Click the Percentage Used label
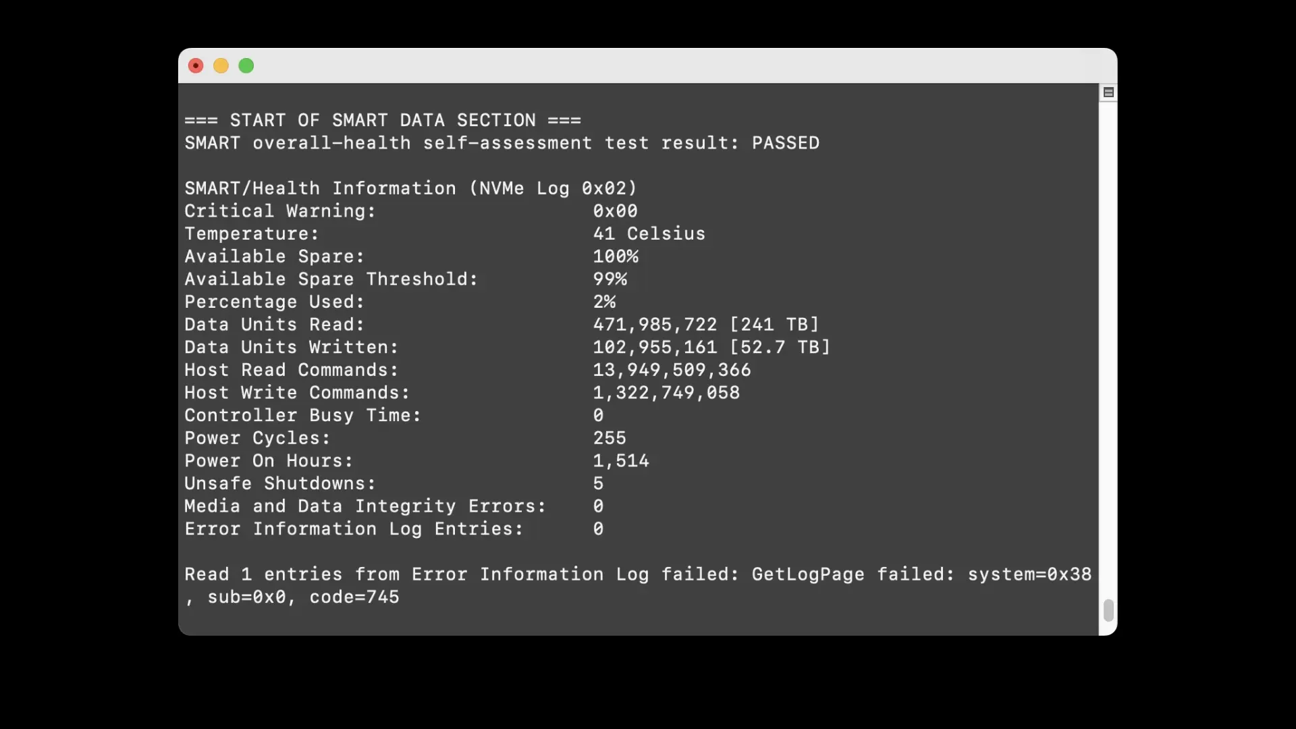The width and height of the screenshot is (1296, 729). [275, 302]
